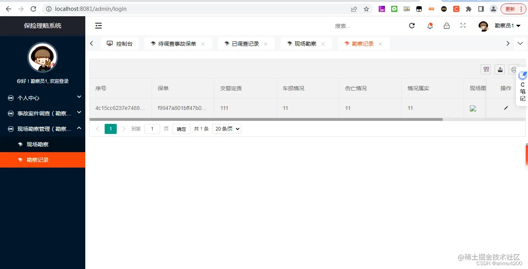The height and width of the screenshot is (269, 528).
Task: Click the hamburger menu icon beside the logo
Action: 98,26
